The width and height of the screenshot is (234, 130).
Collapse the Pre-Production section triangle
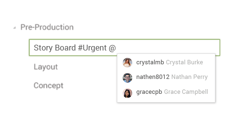coord(14,28)
